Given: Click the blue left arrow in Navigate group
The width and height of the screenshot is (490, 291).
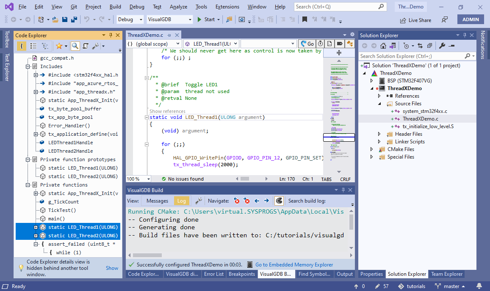Looking at the screenshot, I should (257, 201).
